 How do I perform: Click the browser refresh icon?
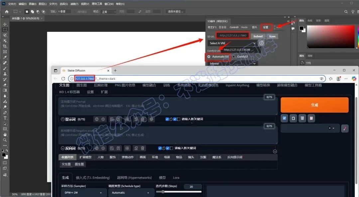point(63,78)
